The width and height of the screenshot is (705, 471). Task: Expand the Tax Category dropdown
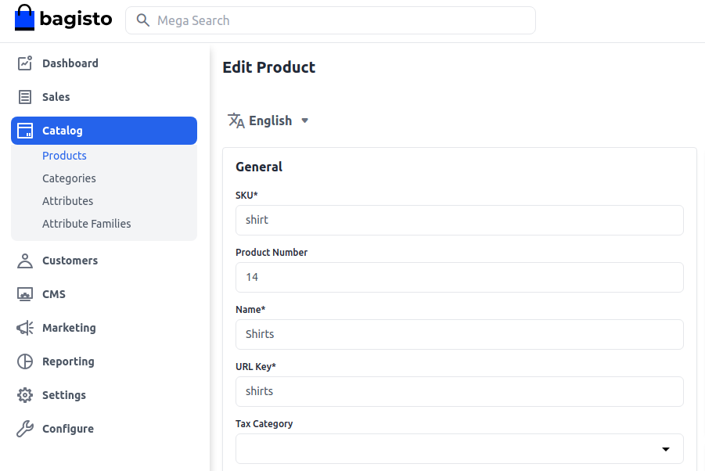(x=667, y=448)
